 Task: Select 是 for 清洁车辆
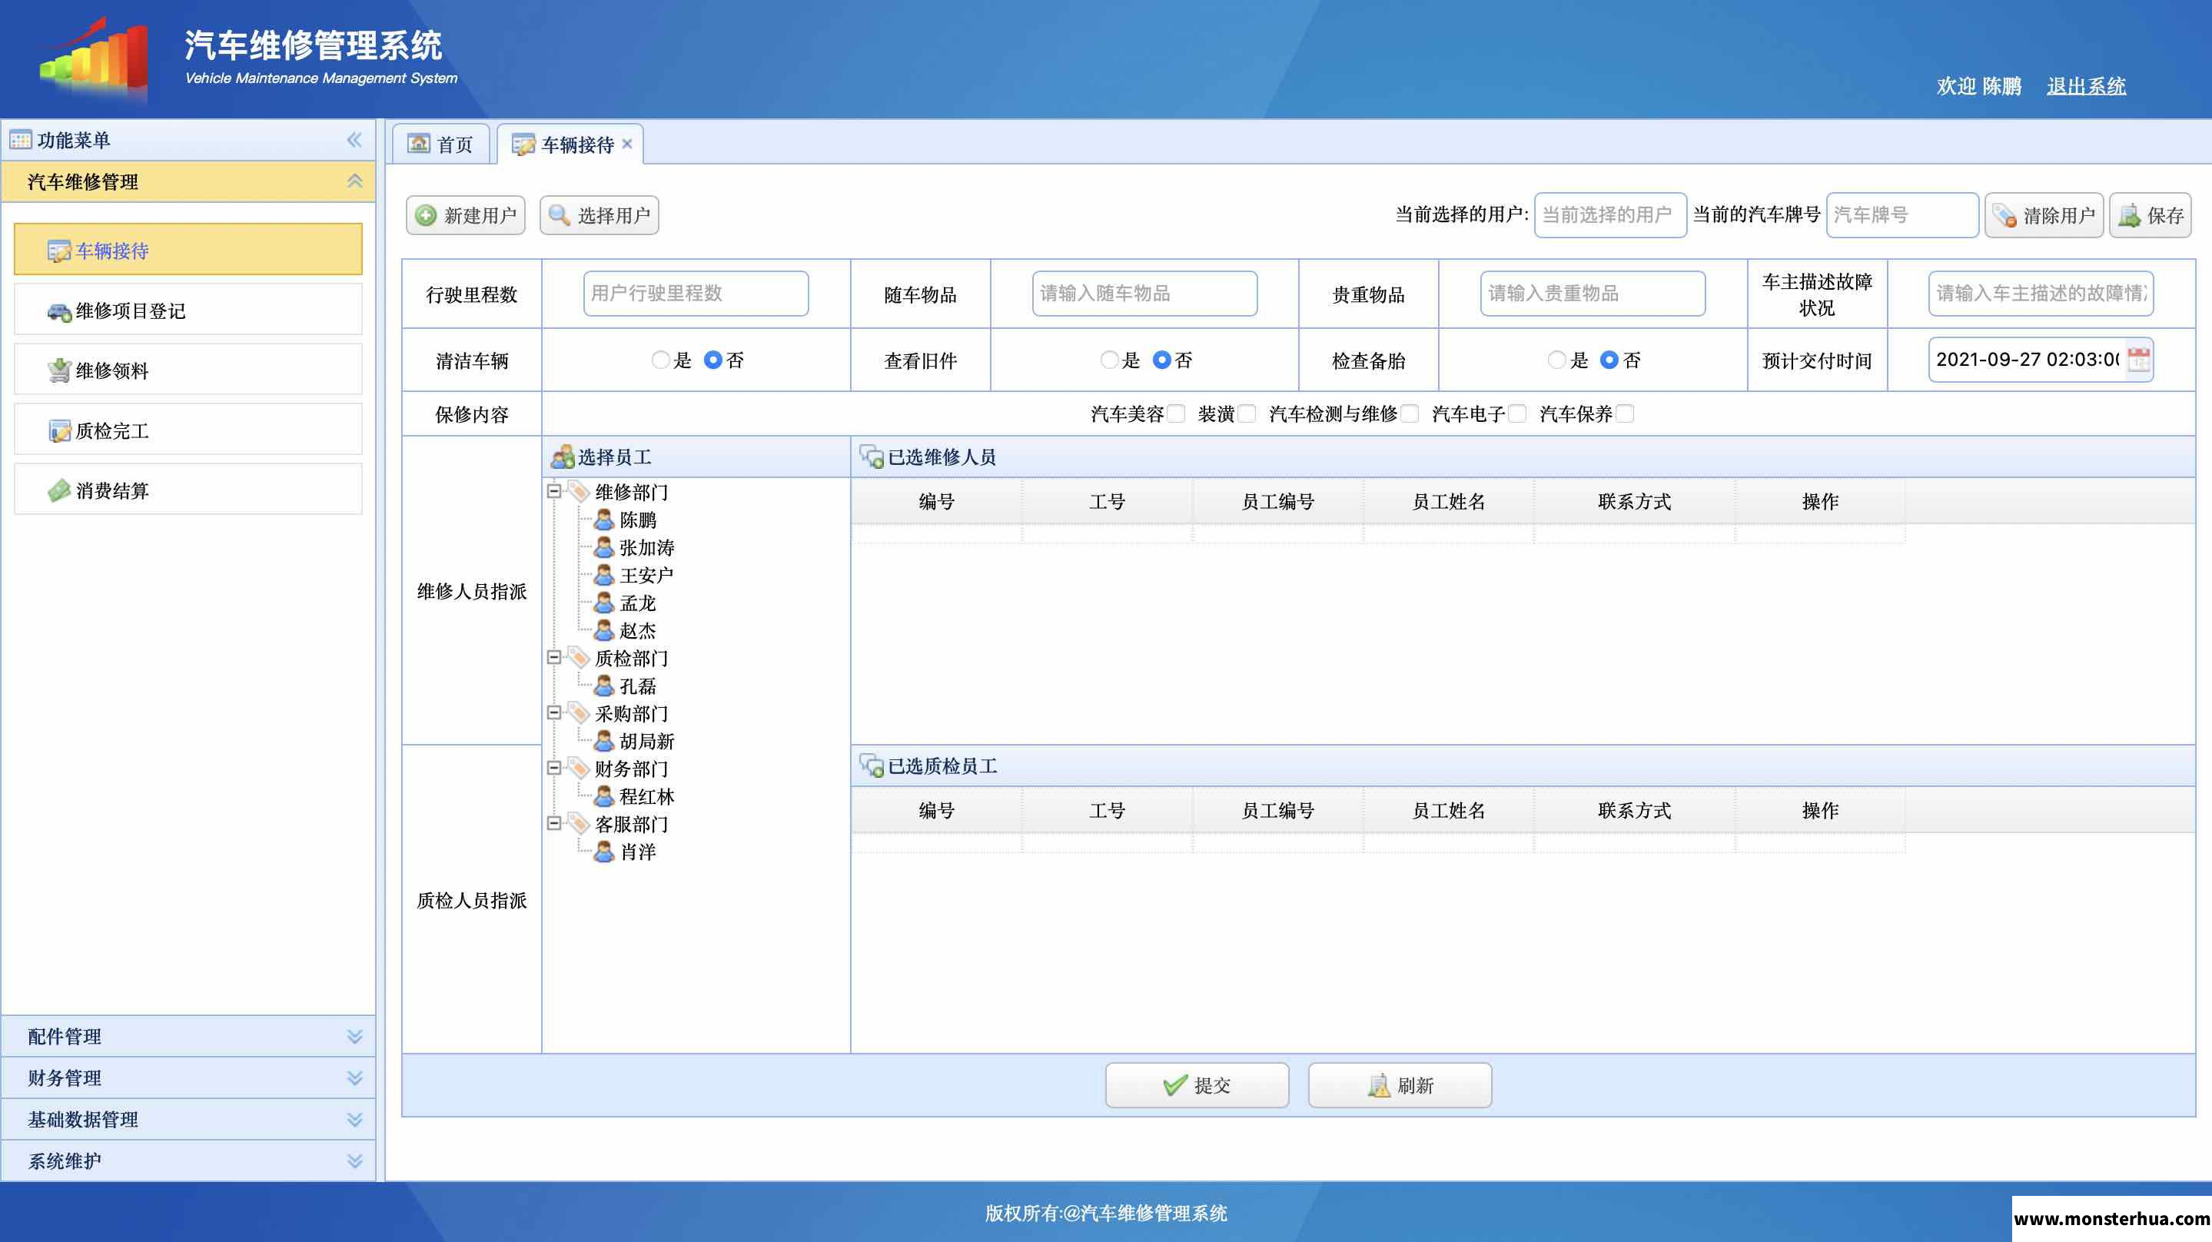click(660, 360)
